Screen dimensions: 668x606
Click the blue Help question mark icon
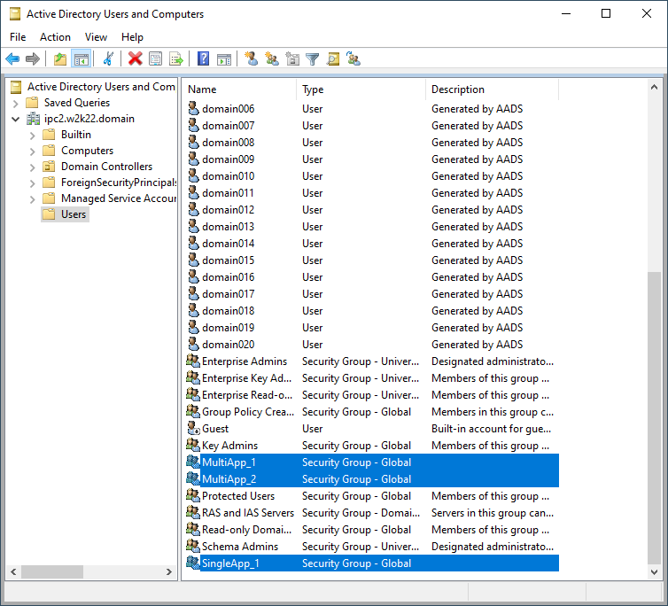(x=204, y=59)
